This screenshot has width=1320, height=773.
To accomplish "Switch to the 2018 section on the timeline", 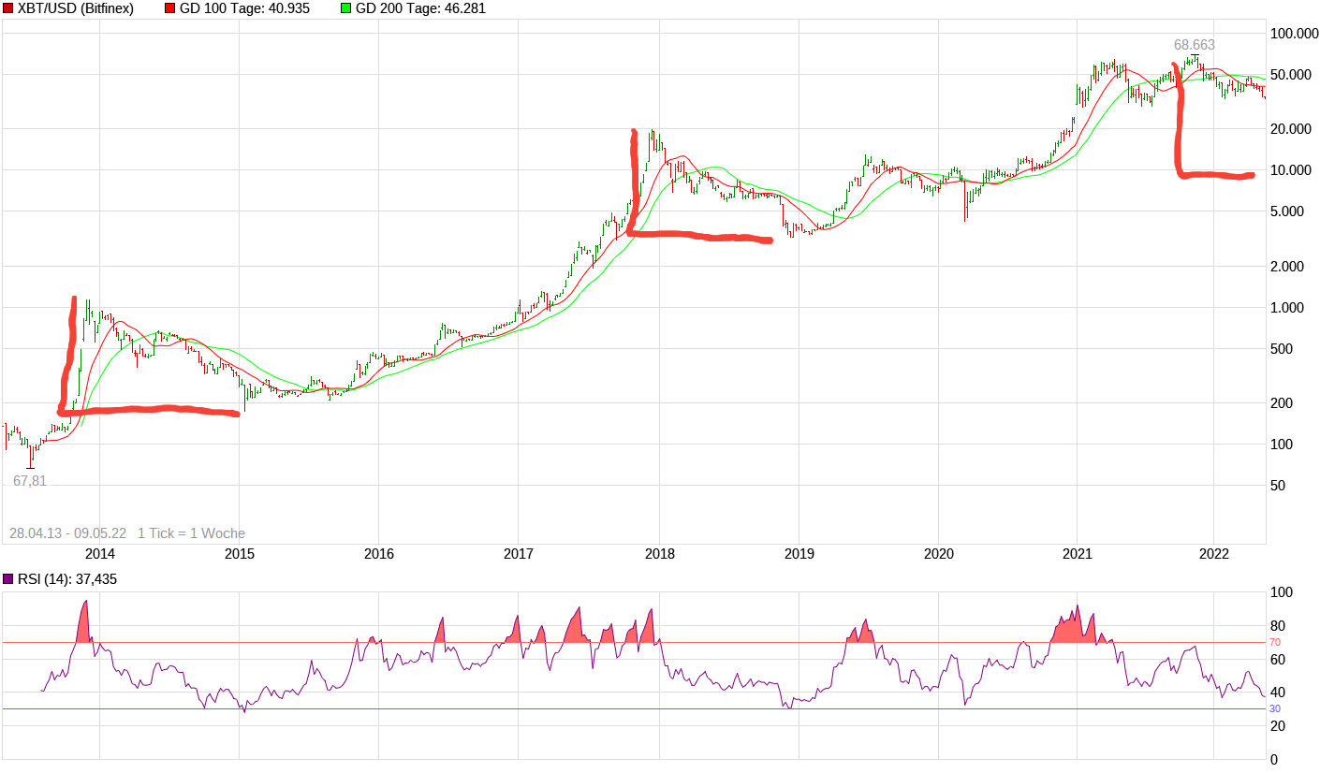I will click(658, 554).
